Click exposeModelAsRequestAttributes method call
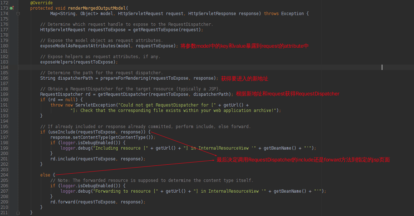The width and height of the screenshot is (414, 216). 78,46
